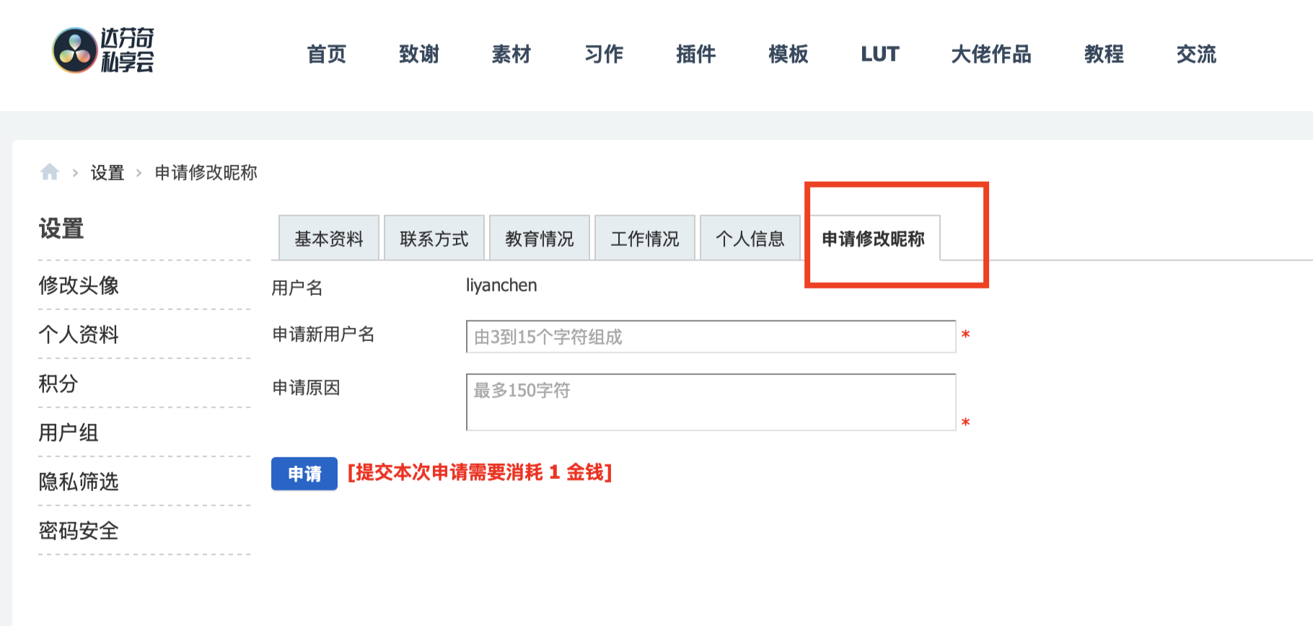Switch to the 联系方式 tab
Image resolution: width=1313 pixels, height=626 pixels.
tap(434, 239)
